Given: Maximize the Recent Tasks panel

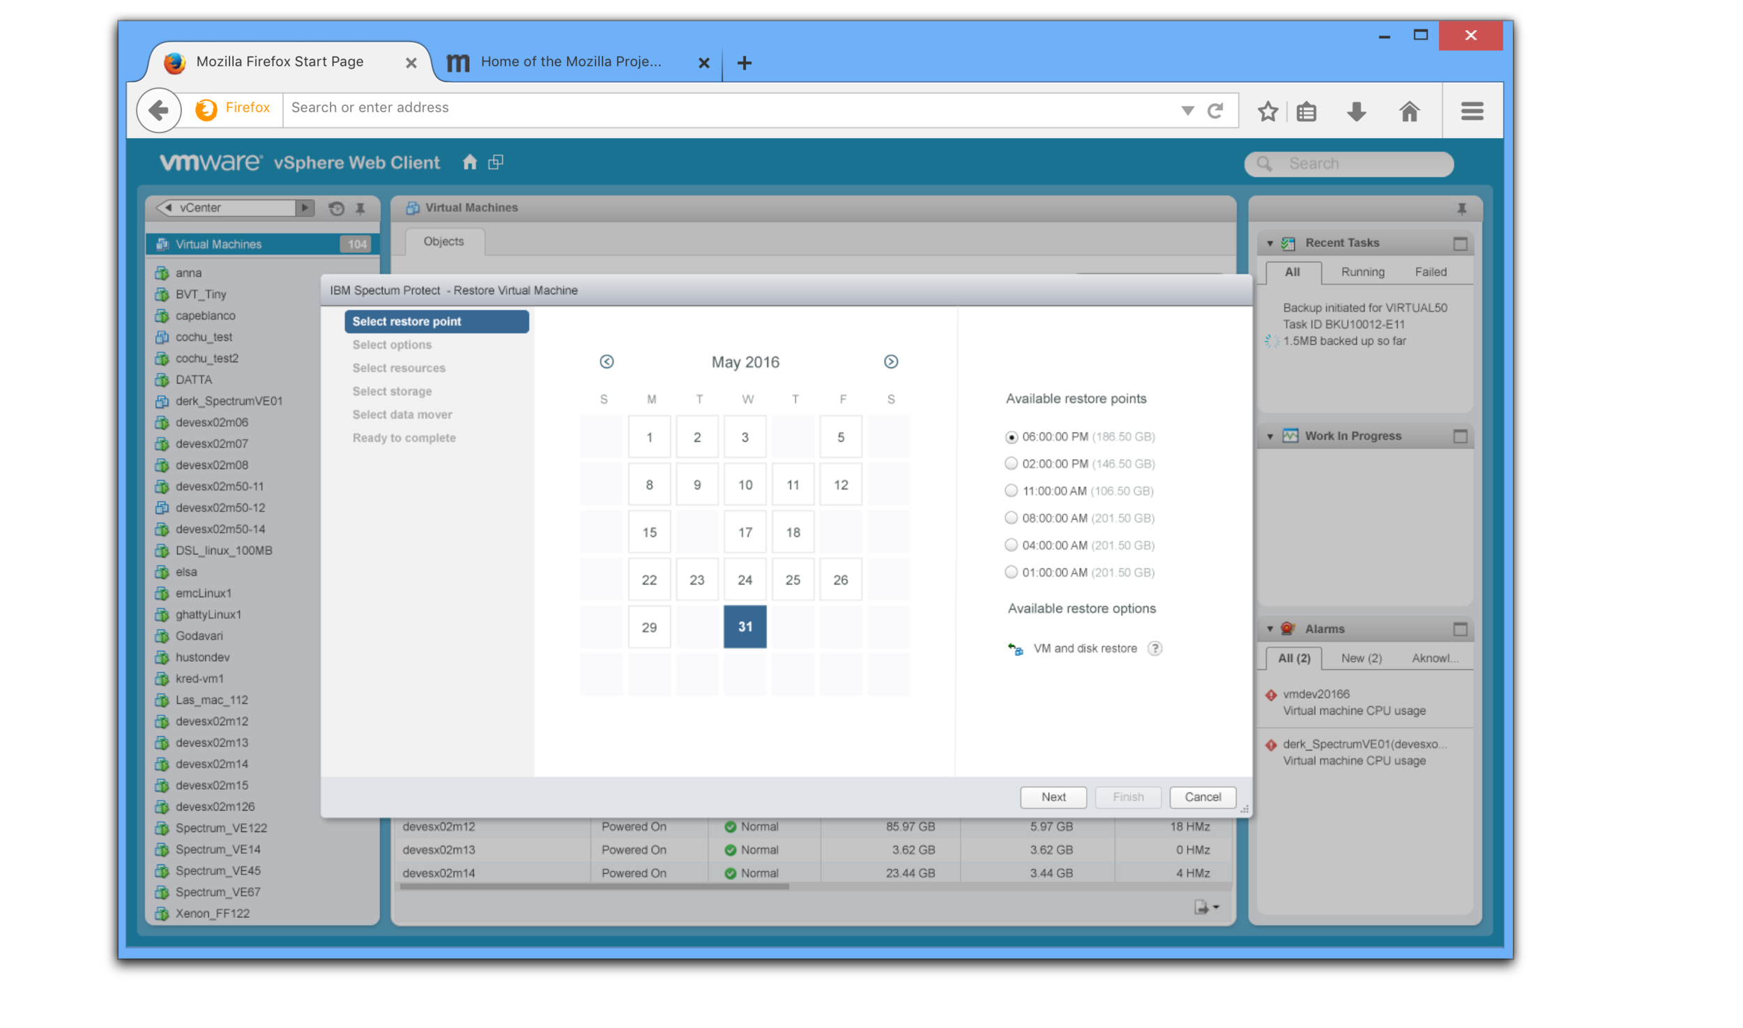Looking at the screenshot, I should [1460, 244].
